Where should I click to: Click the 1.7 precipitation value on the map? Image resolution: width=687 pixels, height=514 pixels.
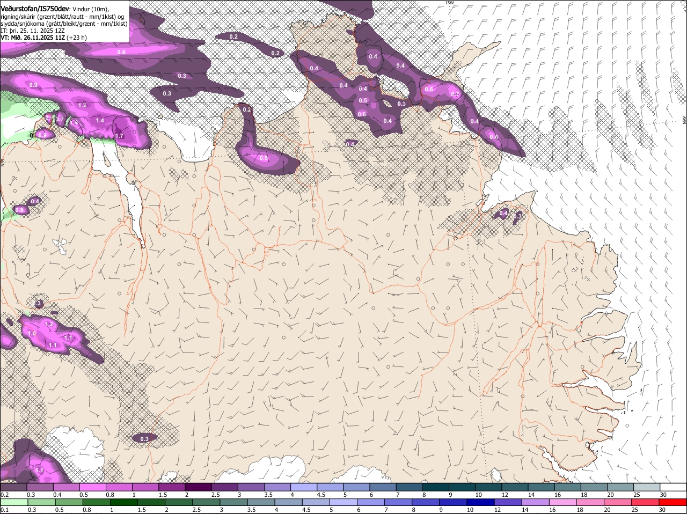(x=120, y=136)
